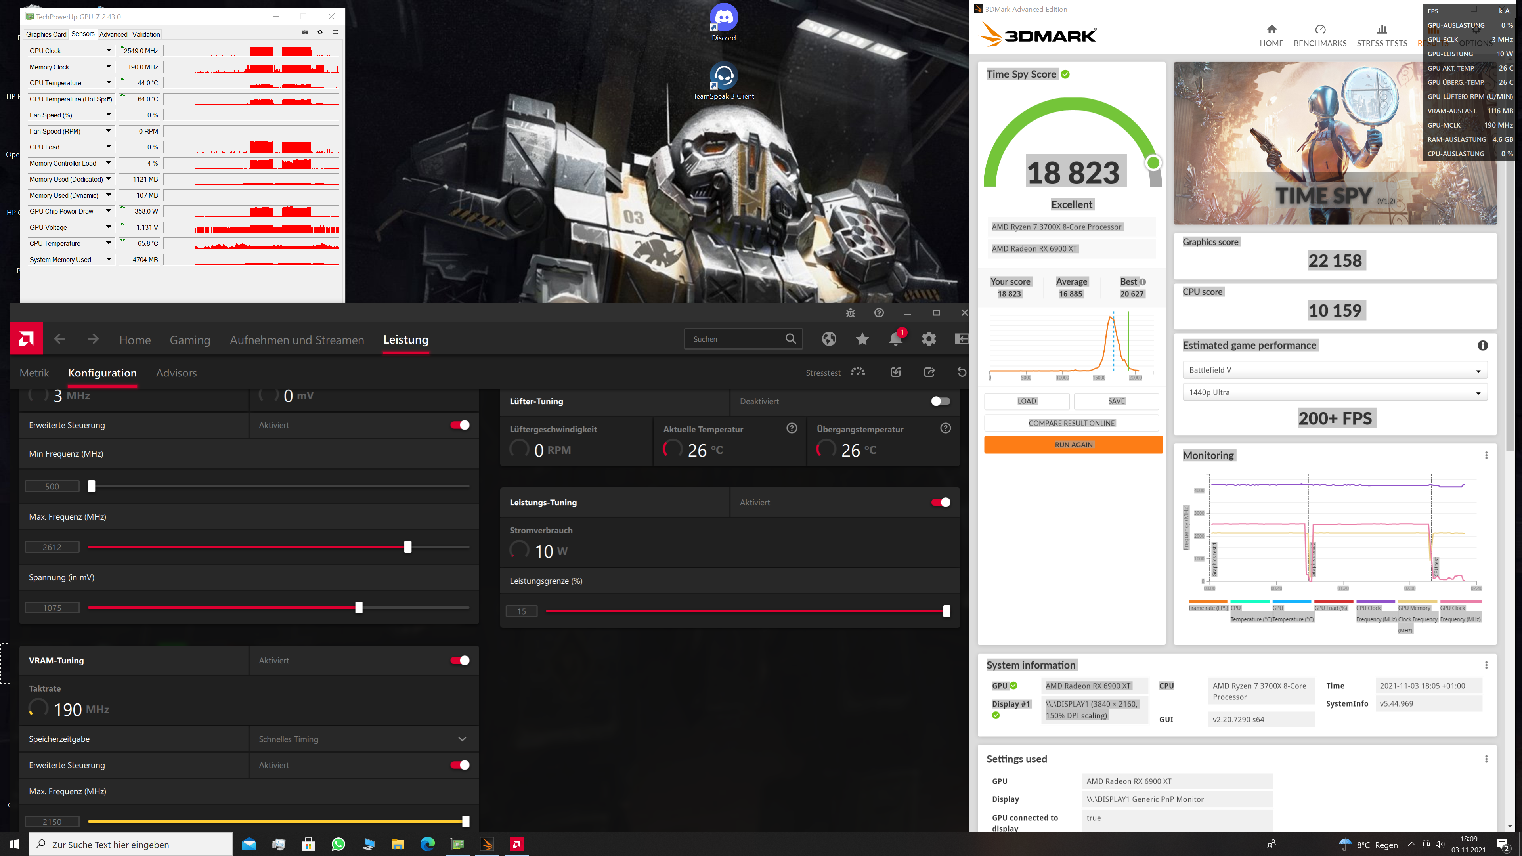Viewport: 1522px width, 856px height.
Task: Turn off VRAM-Tuning toggle
Action: tap(460, 661)
